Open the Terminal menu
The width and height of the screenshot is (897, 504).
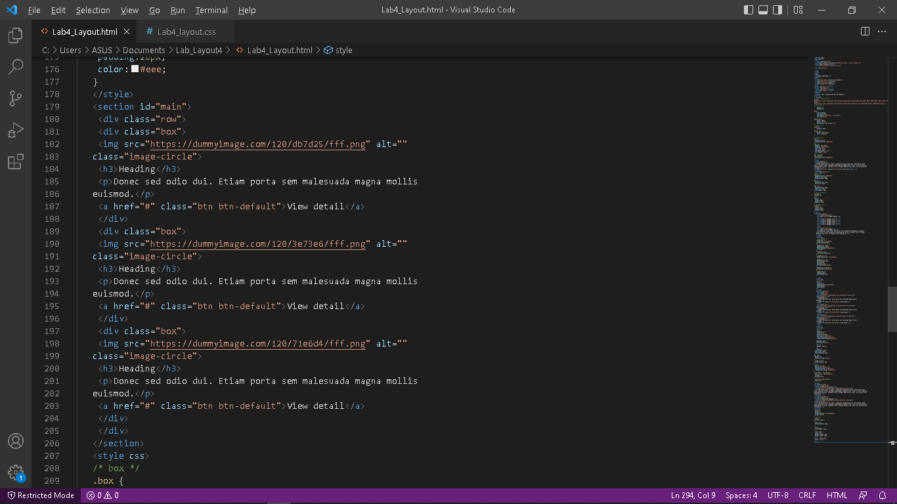[211, 10]
